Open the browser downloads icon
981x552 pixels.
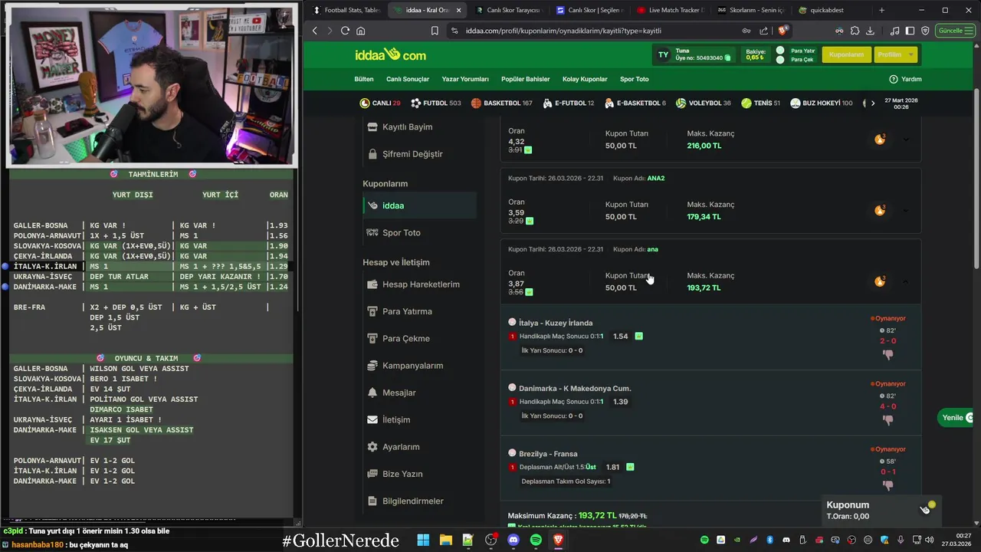pos(870,31)
